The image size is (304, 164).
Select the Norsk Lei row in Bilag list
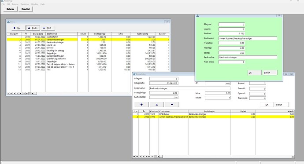click(x=88, y=45)
